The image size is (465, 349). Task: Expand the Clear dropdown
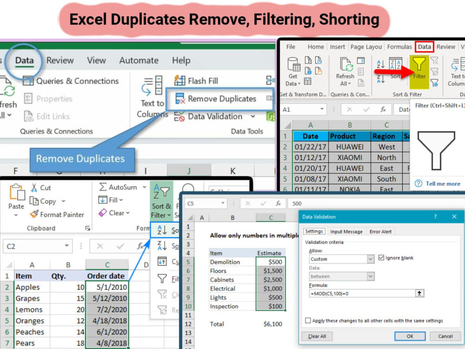tap(128, 213)
